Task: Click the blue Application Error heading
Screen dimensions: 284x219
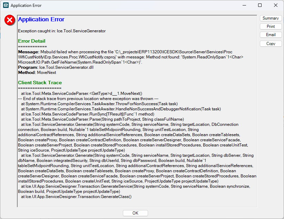Action: 41,19
